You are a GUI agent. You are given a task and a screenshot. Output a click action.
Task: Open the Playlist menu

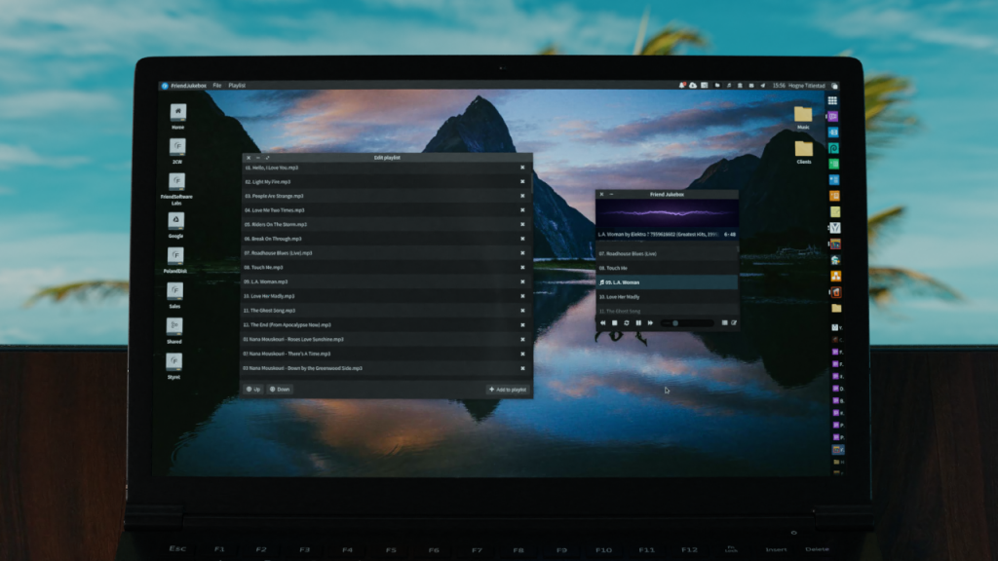pos(237,86)
